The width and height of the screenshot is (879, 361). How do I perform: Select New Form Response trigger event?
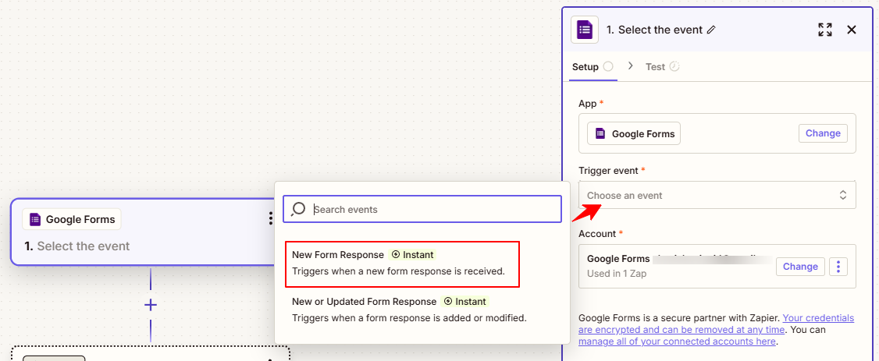point(403,264)
